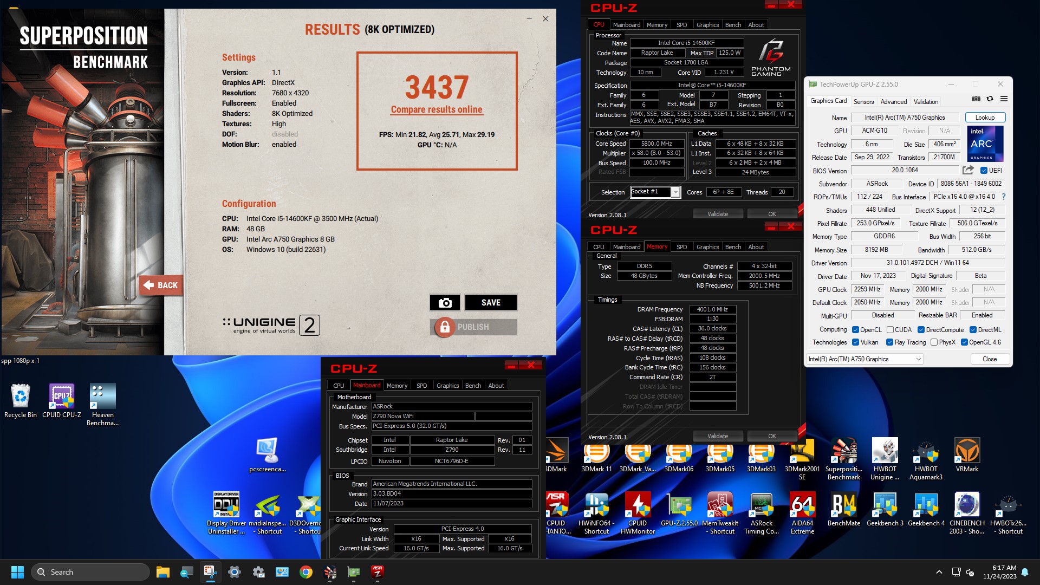Open CINEBENCH 2003 shortcut icon
Screen dimensions: 1040x585
(967, 513)
